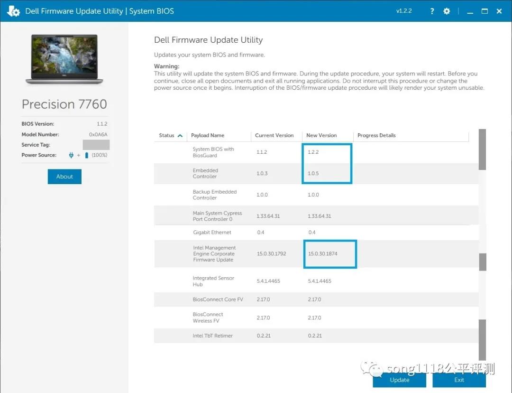Screen dimensions: 512x393
Task: Click the Precision 7760 model title
Action: point(64,104)
